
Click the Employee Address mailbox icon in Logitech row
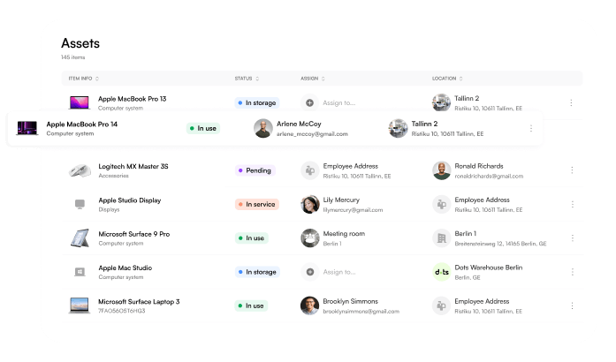[x=310, y=170]
